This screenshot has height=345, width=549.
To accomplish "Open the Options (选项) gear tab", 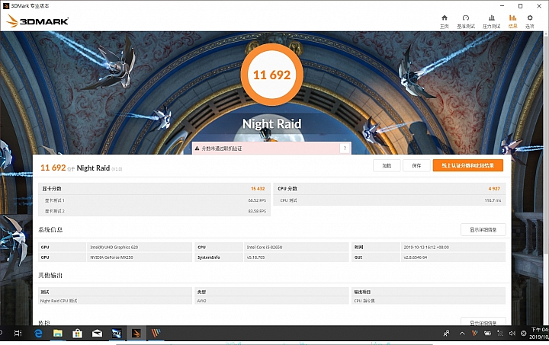I will pyautogui.click(x=530, y=21).
